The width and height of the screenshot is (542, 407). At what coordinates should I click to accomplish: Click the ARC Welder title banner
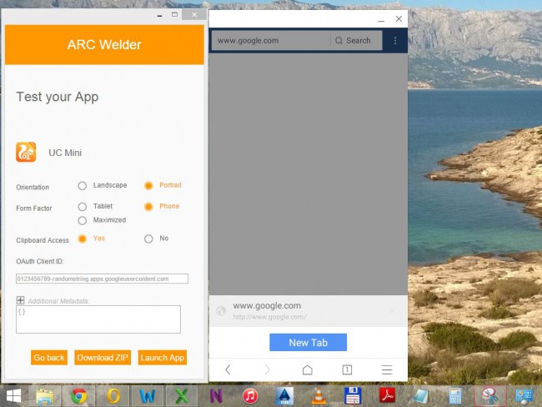pos(104,44)
